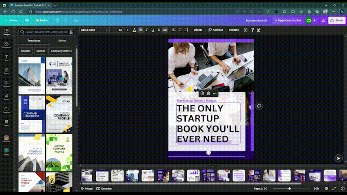Edit the font size value 65
The height and width of the screenshot is (195, 347).
click(121, 30)
